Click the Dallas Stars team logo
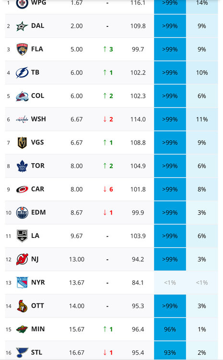This screenshot has height=360, width=223. pos(22,26)
